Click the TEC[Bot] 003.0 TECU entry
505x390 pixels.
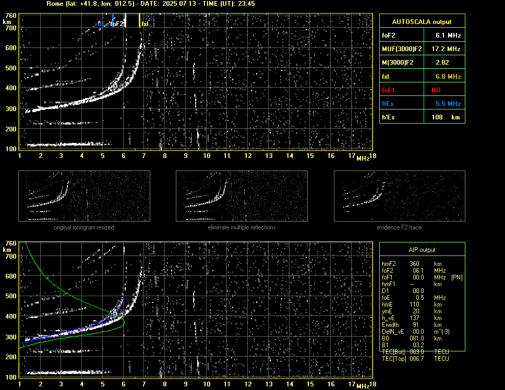pos(415,352)
